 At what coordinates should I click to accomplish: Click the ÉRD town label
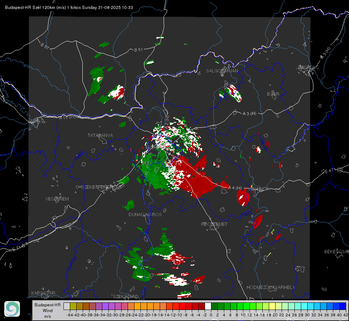coord(146,163)
